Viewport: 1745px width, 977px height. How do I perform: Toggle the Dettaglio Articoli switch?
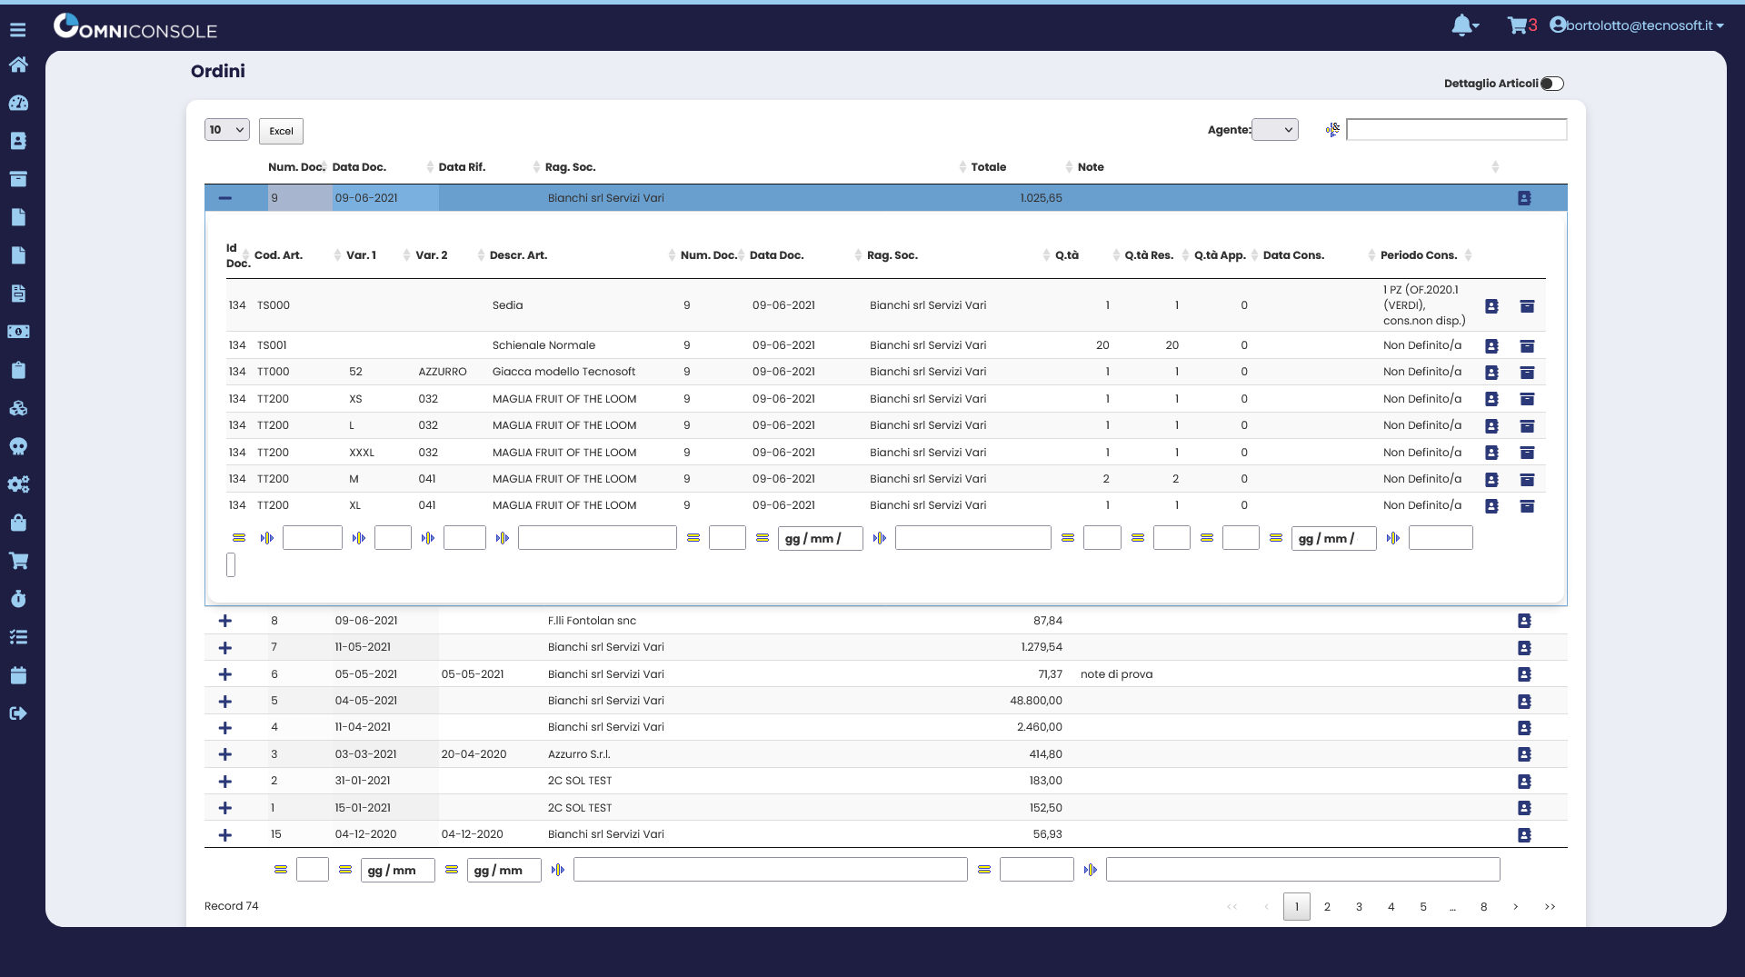point(1552,84)
